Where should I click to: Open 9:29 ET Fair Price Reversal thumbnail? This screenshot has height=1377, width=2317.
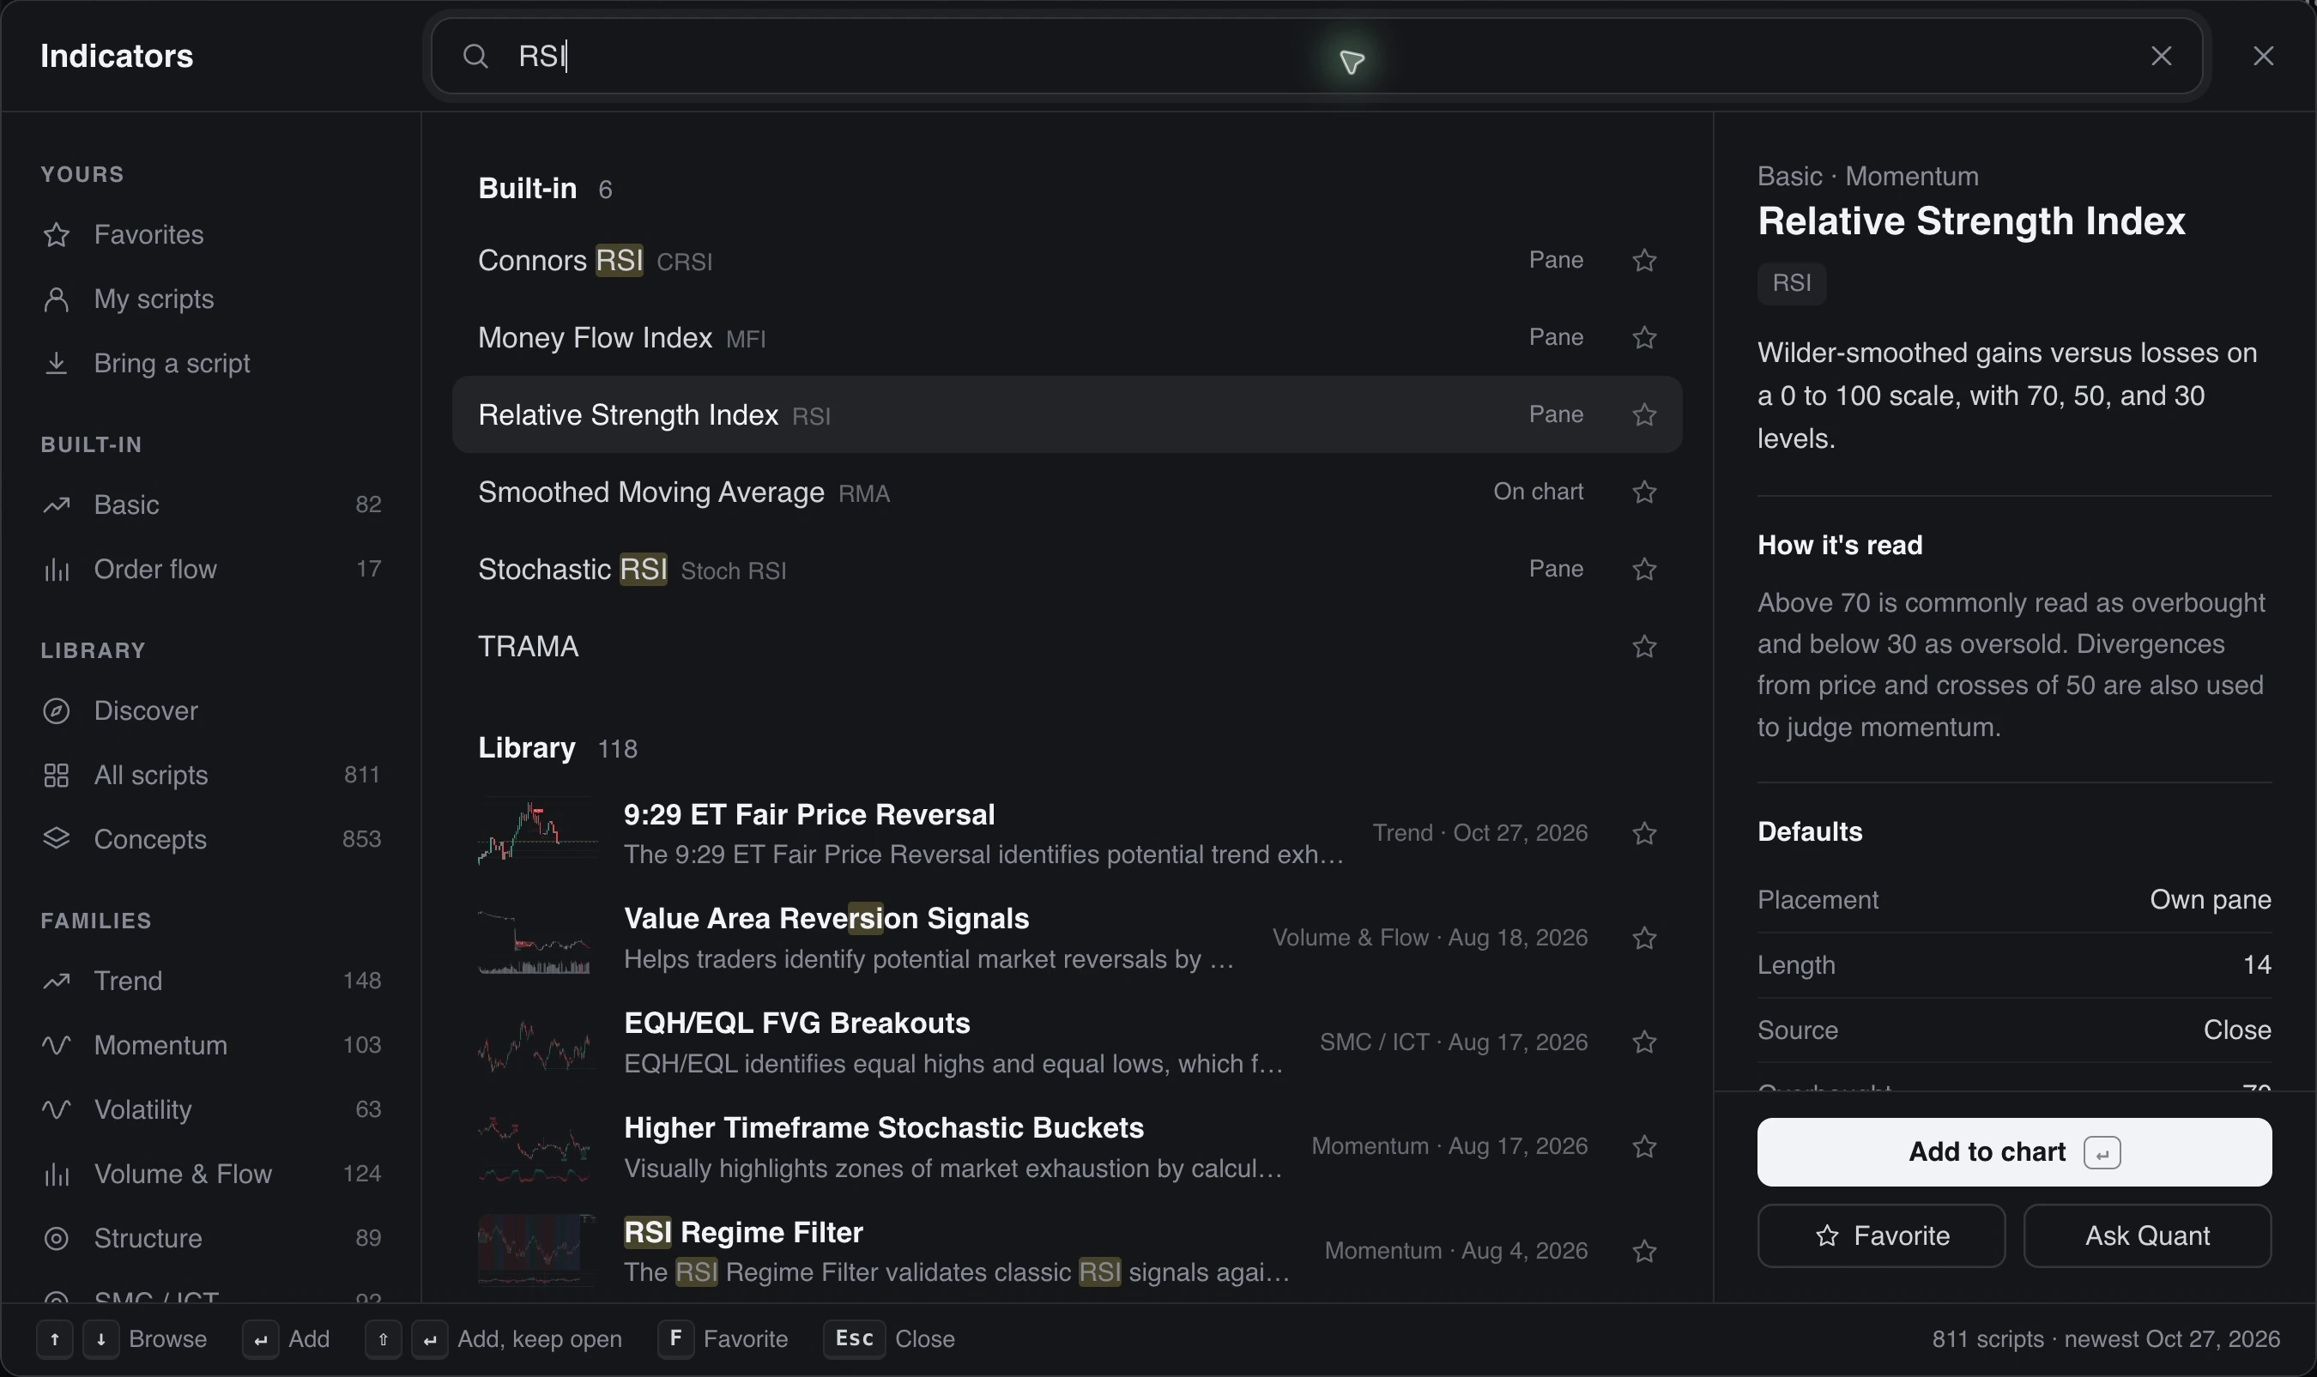coord(537,832)
